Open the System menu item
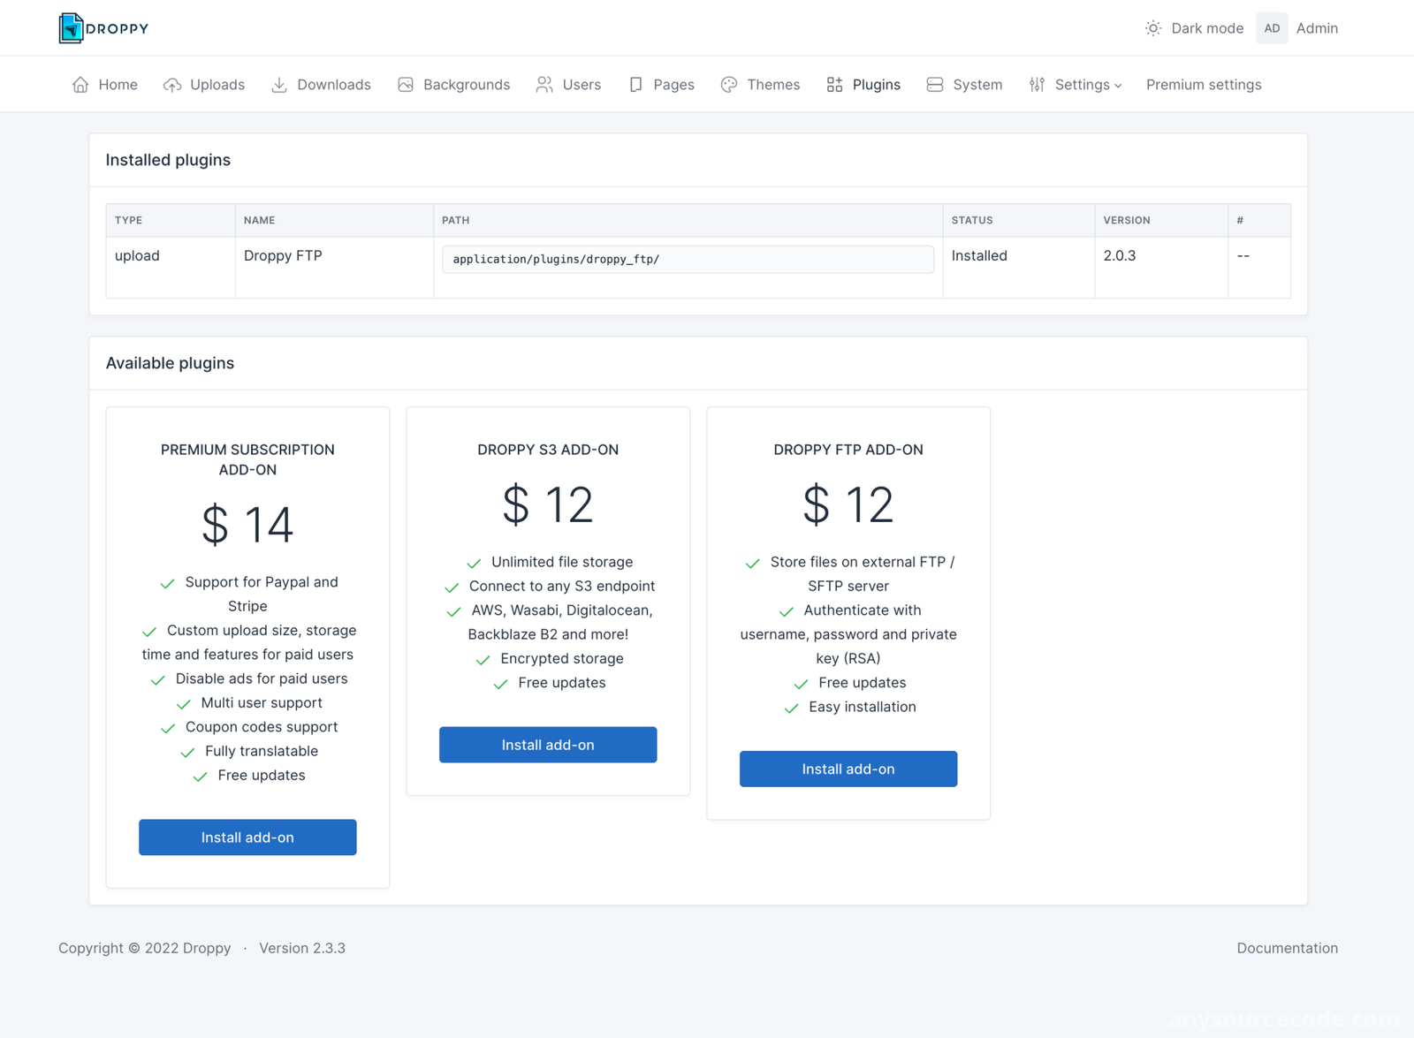This screenshot has width=1414, height=1038. tap(964, 85)
